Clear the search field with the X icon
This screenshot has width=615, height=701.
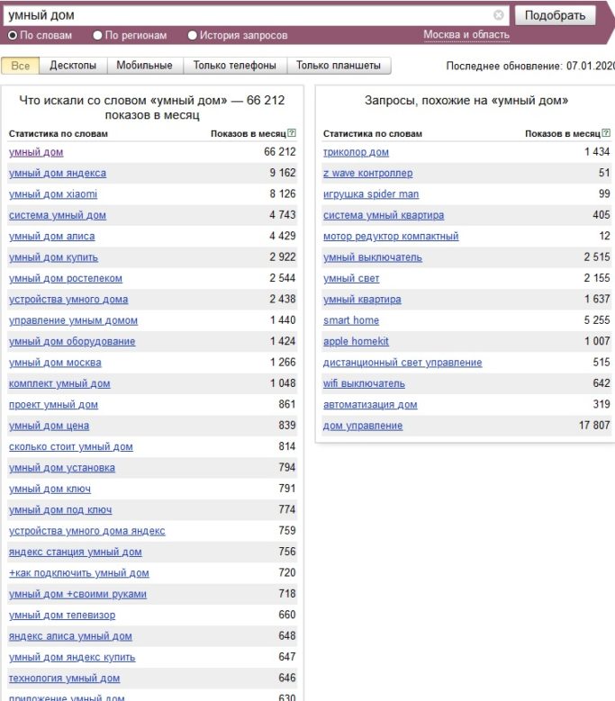(498, 15)
